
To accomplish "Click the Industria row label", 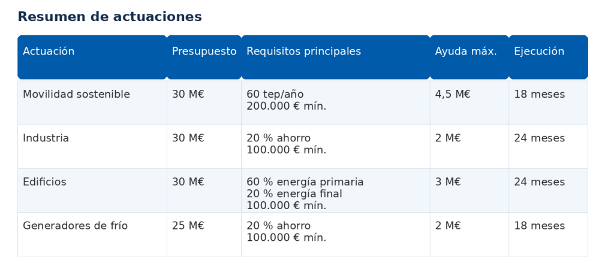I will click(46, 138).
